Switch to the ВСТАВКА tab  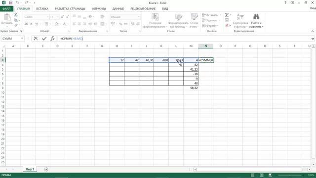(x=42, y=9)
